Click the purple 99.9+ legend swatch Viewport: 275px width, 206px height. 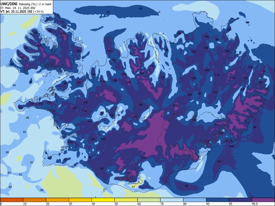tap(263, 200)
